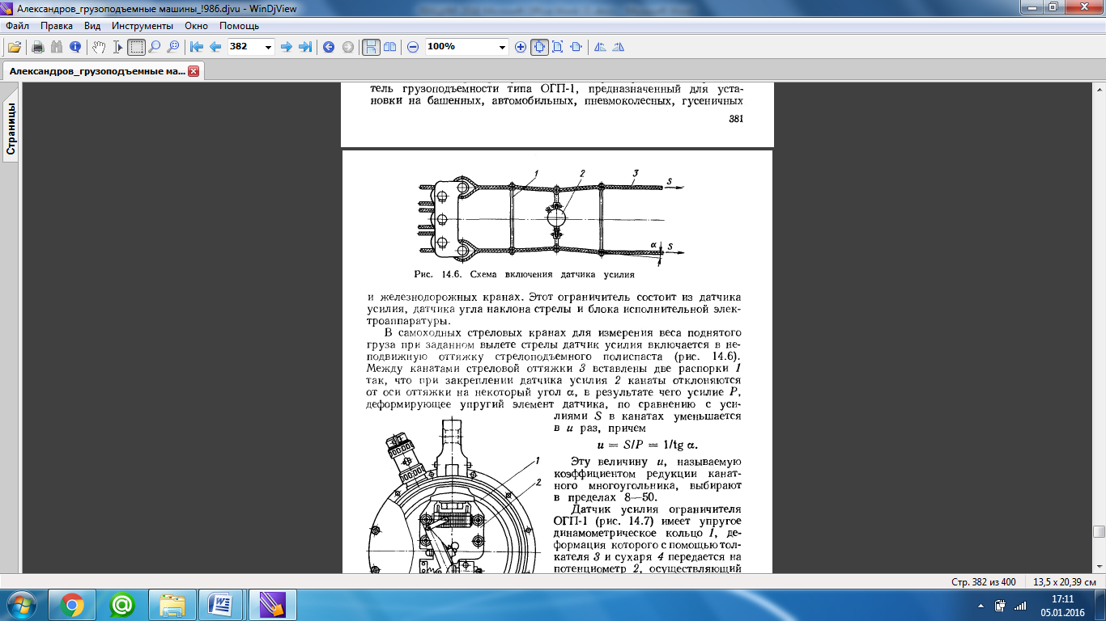Open the 100% zoom level dropdown

[502, 47]
